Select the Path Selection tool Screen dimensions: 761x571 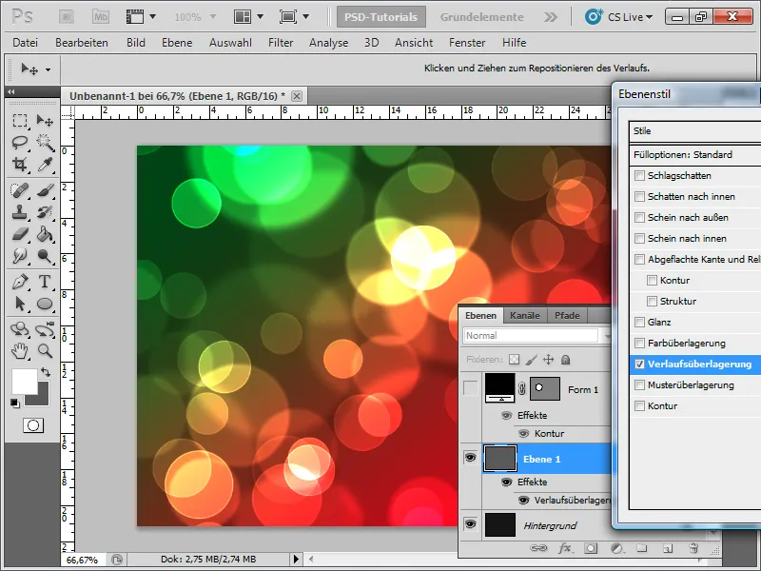19,304
